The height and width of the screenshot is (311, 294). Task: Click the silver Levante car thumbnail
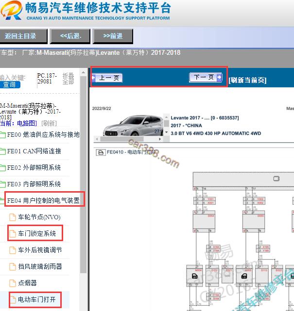[x=133, y=125]
